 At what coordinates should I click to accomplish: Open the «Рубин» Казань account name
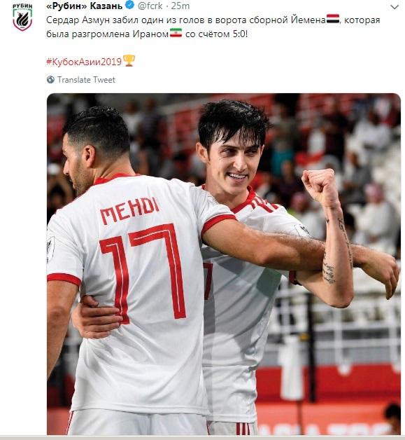click(85, 6)
